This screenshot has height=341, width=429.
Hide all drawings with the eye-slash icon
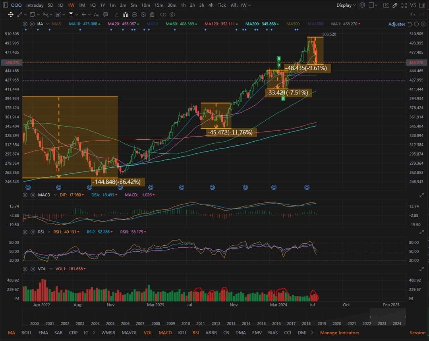143,15
